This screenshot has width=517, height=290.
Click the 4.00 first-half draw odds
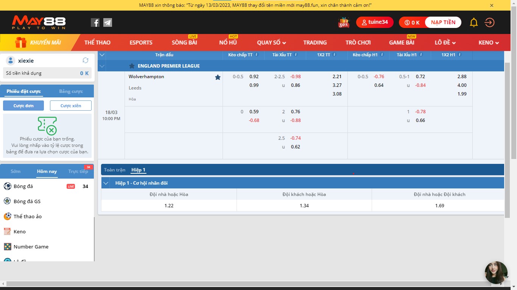462,85
